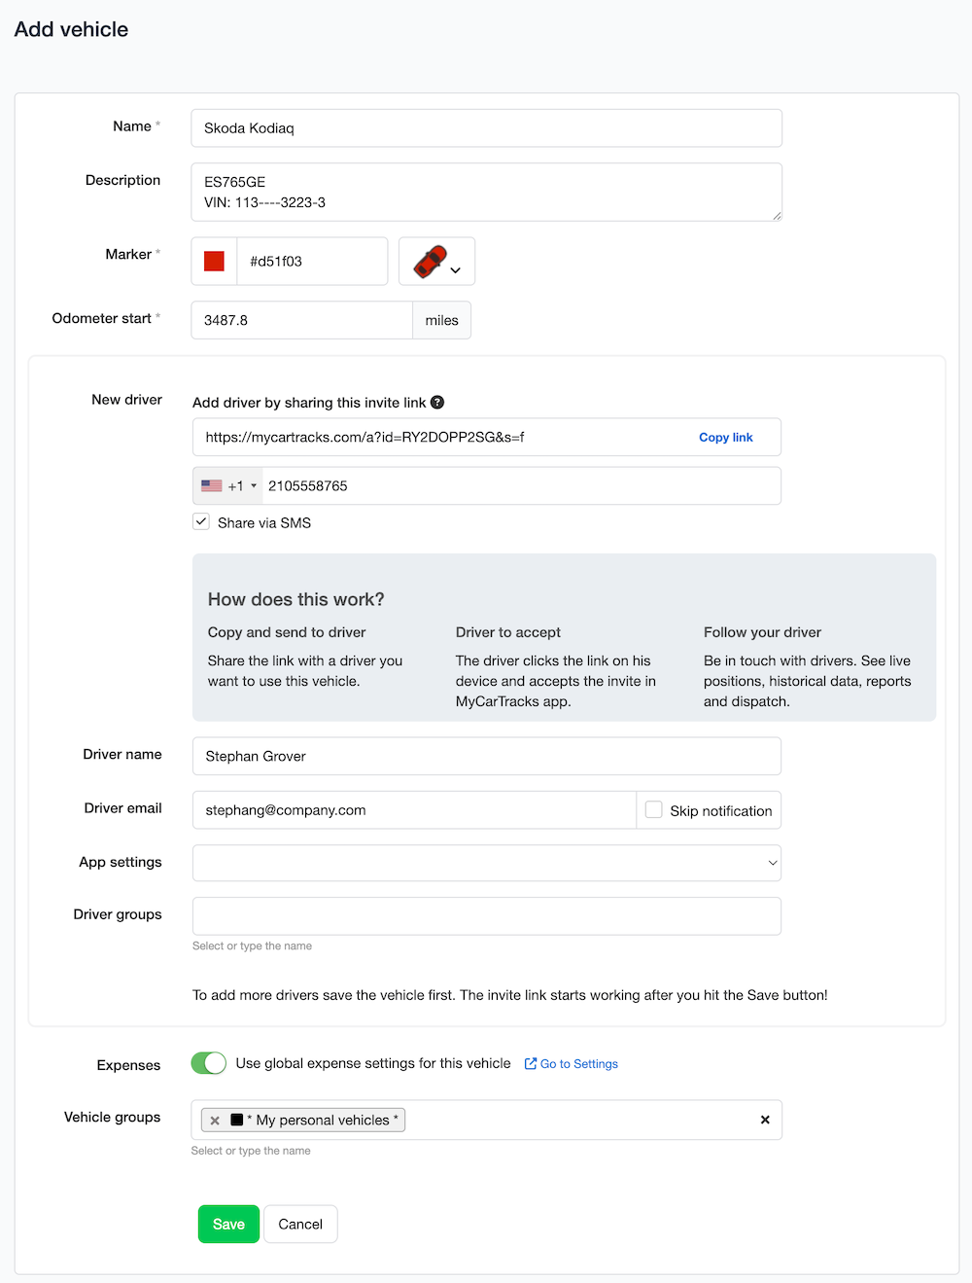972x1283 pixels.
Task: Click the Odometer start field
Action: [301, 320]
